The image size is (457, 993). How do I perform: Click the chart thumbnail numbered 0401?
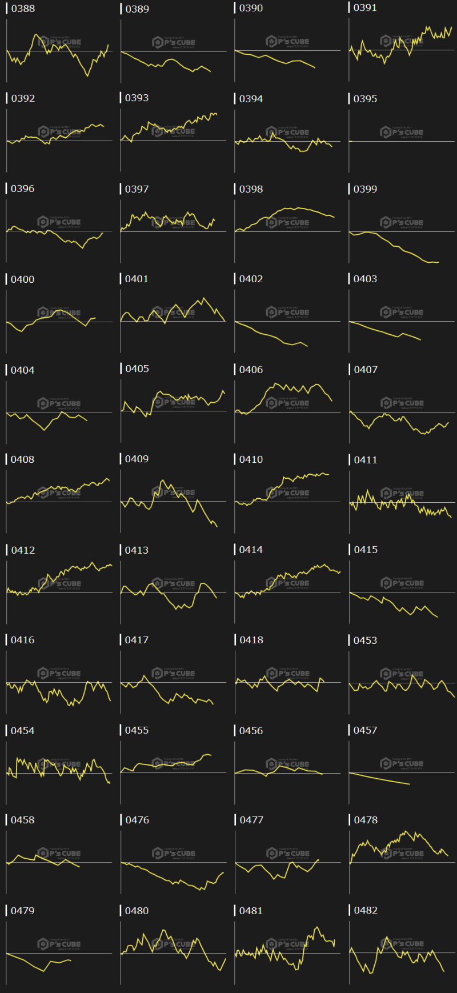tap(173, 321)
